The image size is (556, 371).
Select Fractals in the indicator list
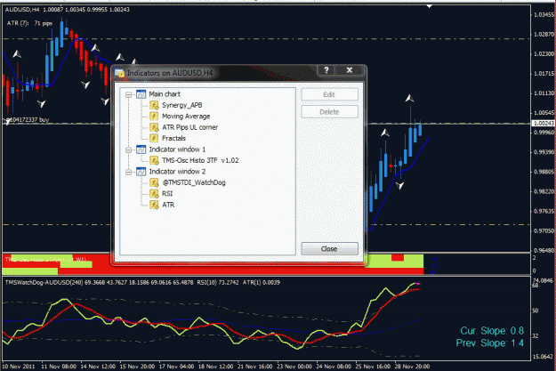173,138
